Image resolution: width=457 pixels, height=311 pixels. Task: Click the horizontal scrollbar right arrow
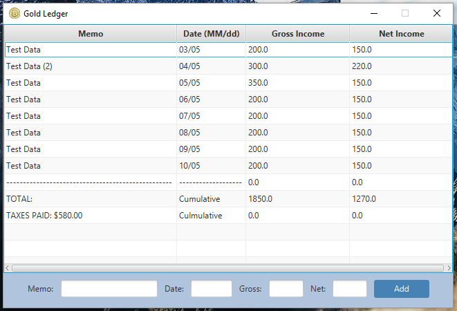click(x=449, y=268)
